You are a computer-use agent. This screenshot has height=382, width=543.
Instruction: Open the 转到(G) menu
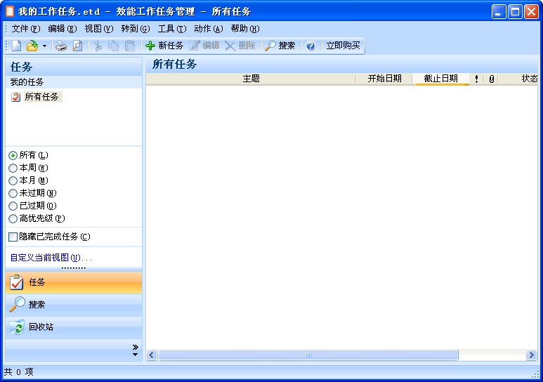pos(136,29)
